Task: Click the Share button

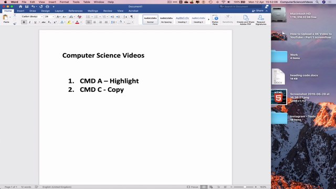Action: coord(258,10)
